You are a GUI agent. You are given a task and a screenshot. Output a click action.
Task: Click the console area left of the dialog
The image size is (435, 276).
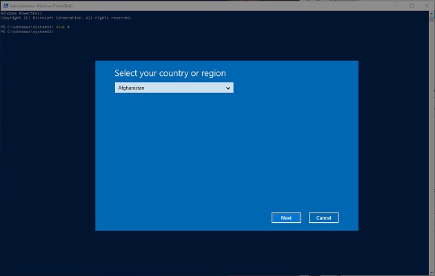point(47,145)
